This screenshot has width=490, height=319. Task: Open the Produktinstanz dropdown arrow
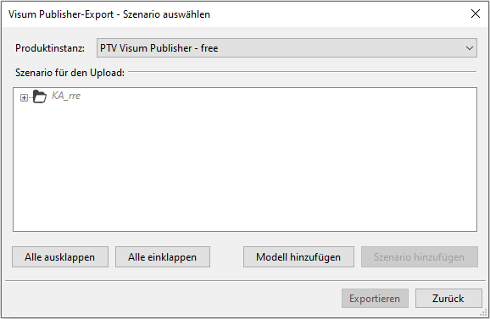pyautogui.click(x=470, y=48)
